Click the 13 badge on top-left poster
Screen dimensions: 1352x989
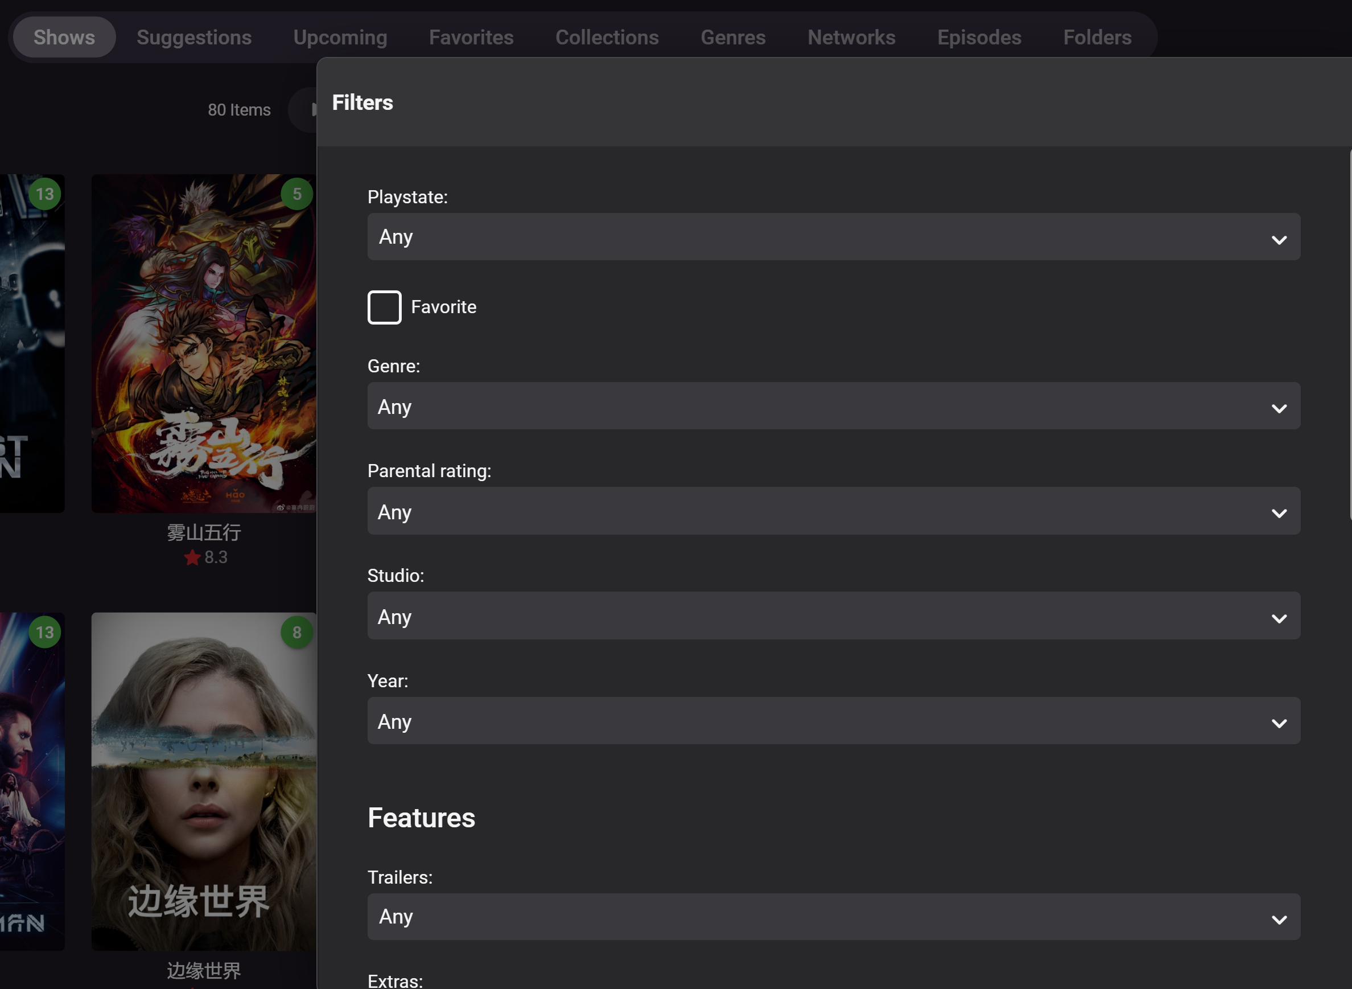(x=45, y=194)
